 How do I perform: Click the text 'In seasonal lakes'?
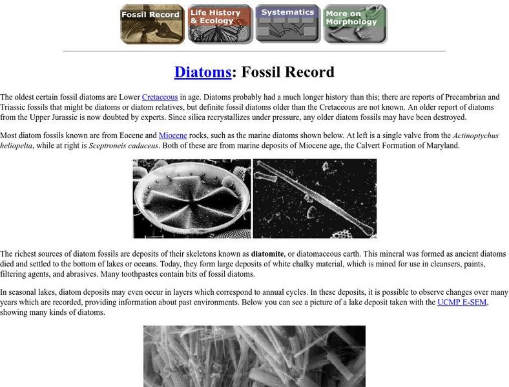pyautogui.click(x=28, y=292)
